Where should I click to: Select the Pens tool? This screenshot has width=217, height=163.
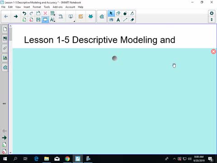[111, 20]
